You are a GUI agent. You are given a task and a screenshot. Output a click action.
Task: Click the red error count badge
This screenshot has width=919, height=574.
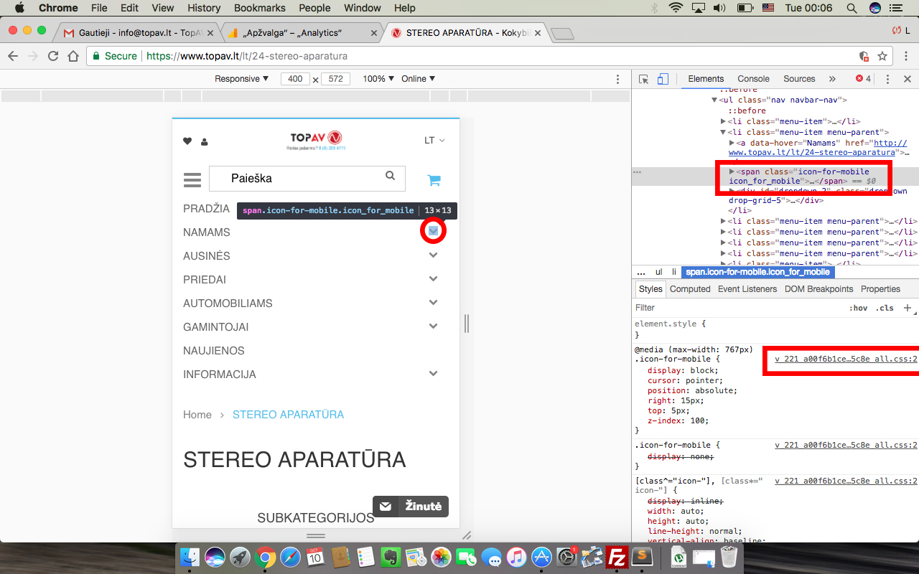point(863,79)
